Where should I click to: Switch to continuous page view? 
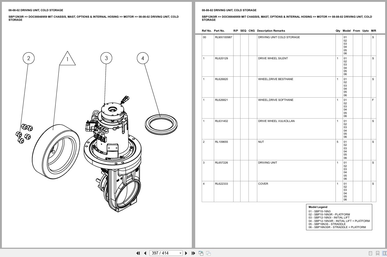click(378, 253)
